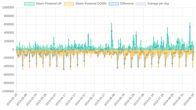Click the 2019-02-26 date label
Image resolution: width=196 pixels, height=110 pixels.
click(x=12, y=100)
